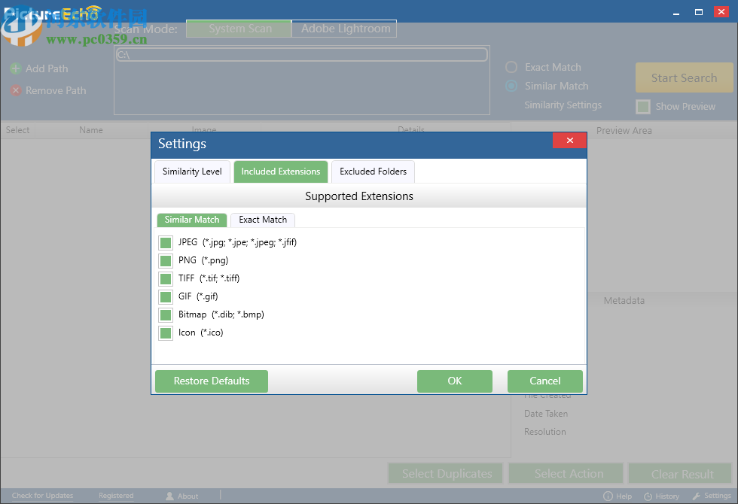The height and width of the screenshot is (504, 738).
Task: Click the Select column header
Action: click(17, 130)
